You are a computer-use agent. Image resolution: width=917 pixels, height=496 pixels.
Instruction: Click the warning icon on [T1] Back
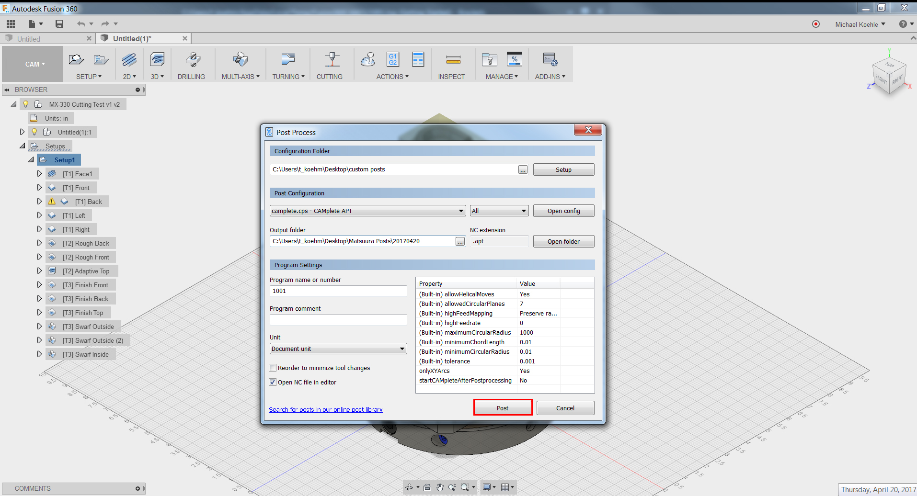[52, 202]
